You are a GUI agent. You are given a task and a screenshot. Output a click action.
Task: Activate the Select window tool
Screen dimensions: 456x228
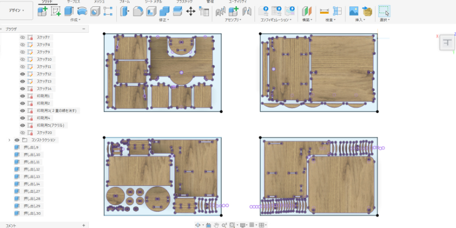click(x=384, y=11)
